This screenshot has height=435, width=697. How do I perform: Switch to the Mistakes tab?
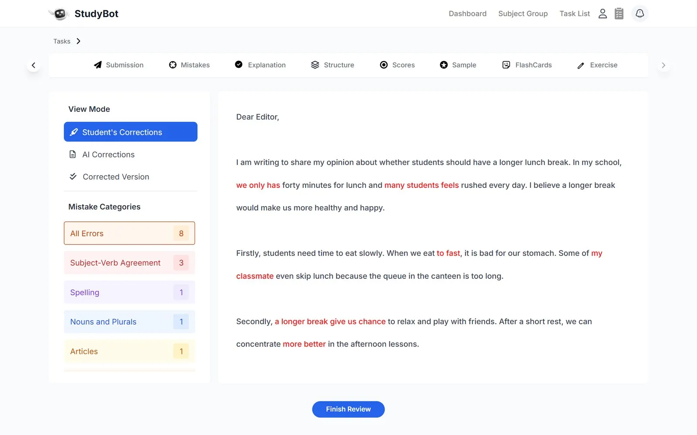point(189,65)
